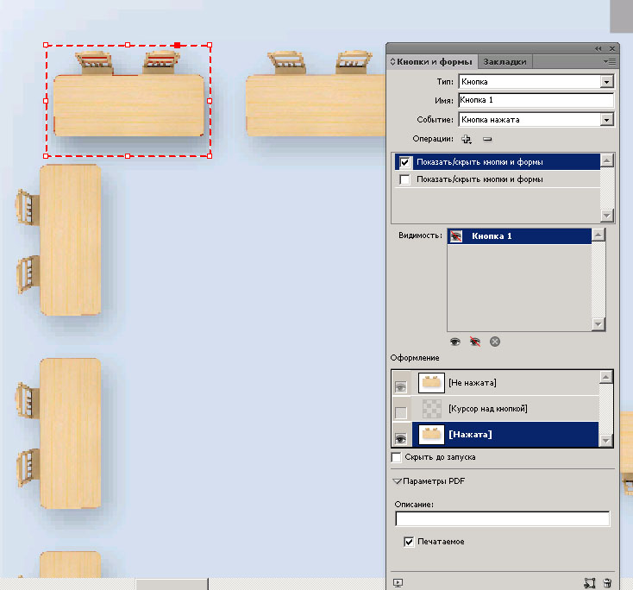Select the [Не нажата] appearance state
Viewport: 633px width, 590px height.
point(505,383)
